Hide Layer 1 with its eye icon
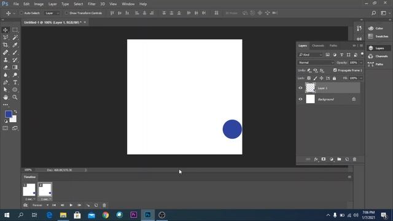The image size is (393, 221). (x=300, y=88)
